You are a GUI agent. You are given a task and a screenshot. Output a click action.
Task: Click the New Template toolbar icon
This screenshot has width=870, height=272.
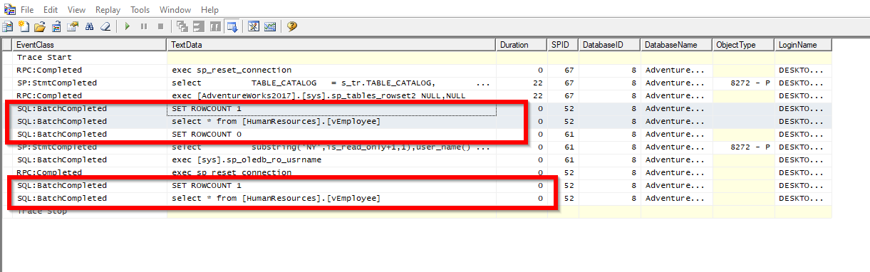(x=24, y=26)
